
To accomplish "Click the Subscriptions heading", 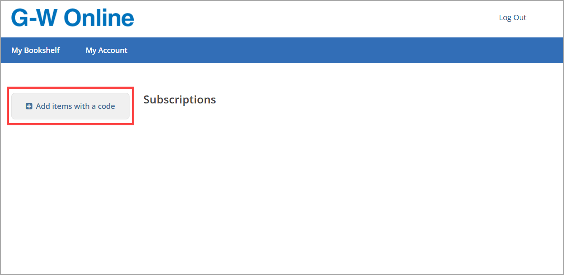I will [x=180, y=100].
